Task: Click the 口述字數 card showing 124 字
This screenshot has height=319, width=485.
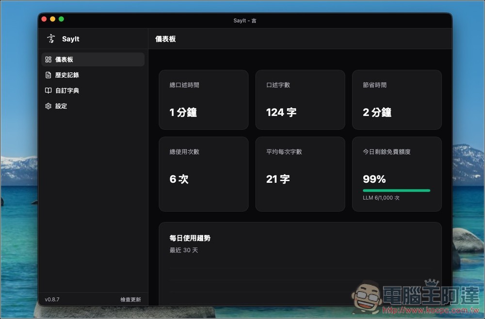Action: [x=300, y=99]
